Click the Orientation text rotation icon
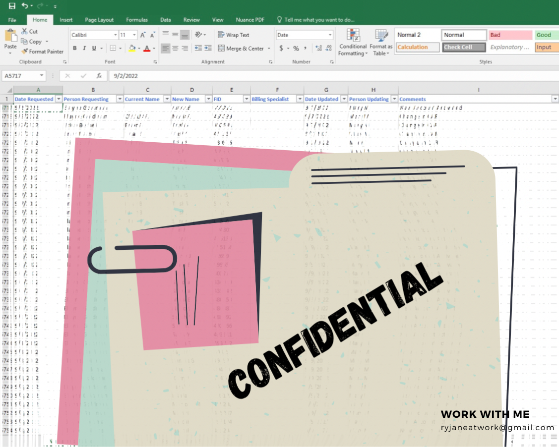This screenshot has height=447, width=559. [198, 35]
